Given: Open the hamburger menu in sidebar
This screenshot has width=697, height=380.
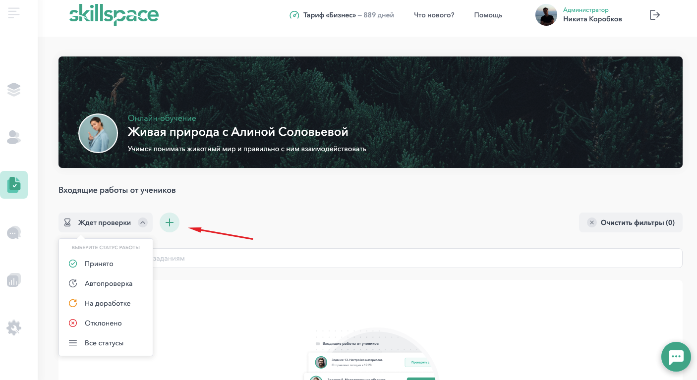Looking at the screenshot, I should (14, 13).
